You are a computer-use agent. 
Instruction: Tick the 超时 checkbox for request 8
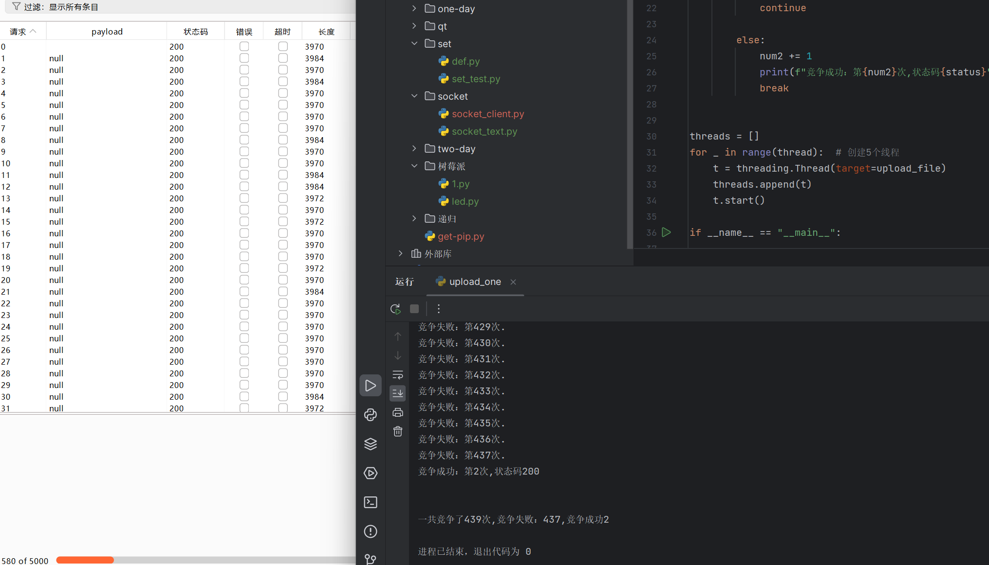pos(283,140)
